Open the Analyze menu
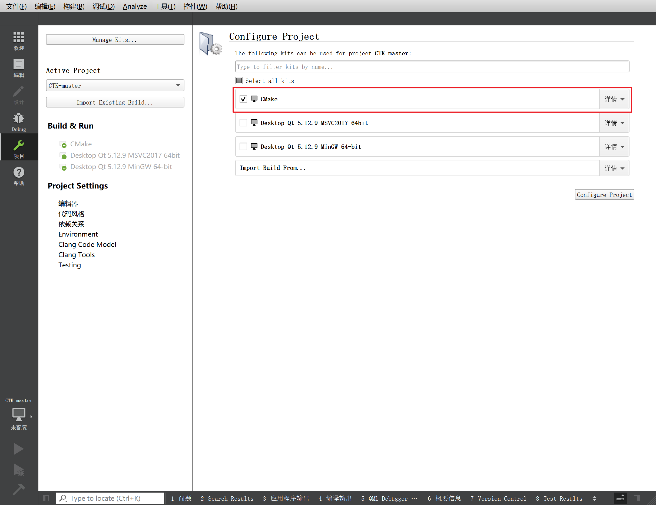 tap(135, 6)
